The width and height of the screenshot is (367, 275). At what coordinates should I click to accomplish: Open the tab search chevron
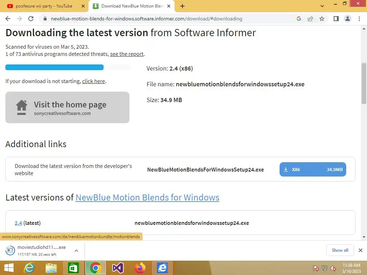(x=322, y=6)
